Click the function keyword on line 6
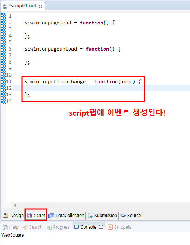 pyautogui.click(x=97, y=49)
